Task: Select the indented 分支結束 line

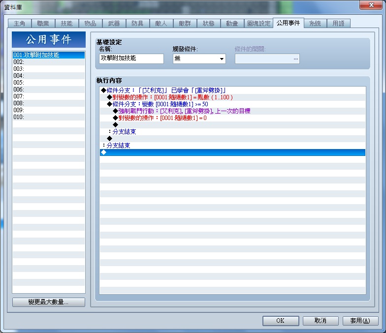Action: (232, 132)
